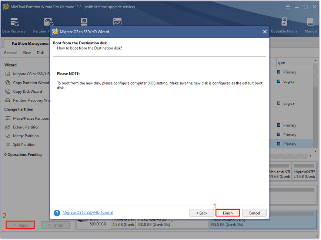Cancel the migration wizard
321x240 pixels.
click(x=254, y=213)
